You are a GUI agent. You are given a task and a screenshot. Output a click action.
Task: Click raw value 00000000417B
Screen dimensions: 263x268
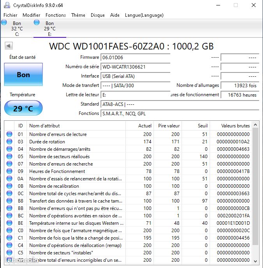[233, 171]
